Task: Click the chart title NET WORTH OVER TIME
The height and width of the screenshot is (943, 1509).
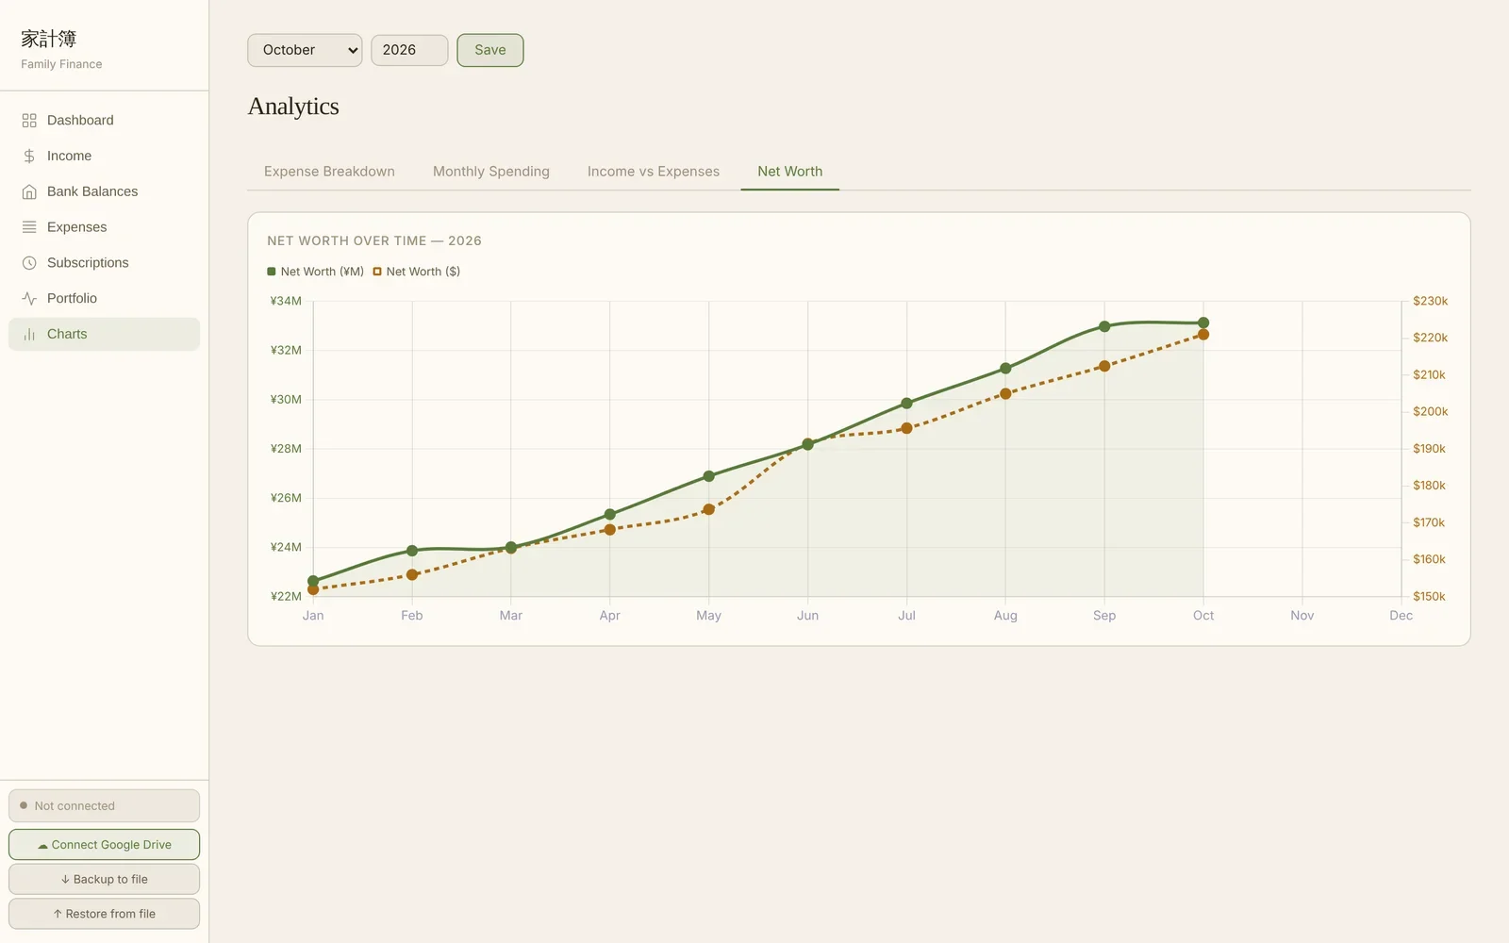Action: click(374, 241)
